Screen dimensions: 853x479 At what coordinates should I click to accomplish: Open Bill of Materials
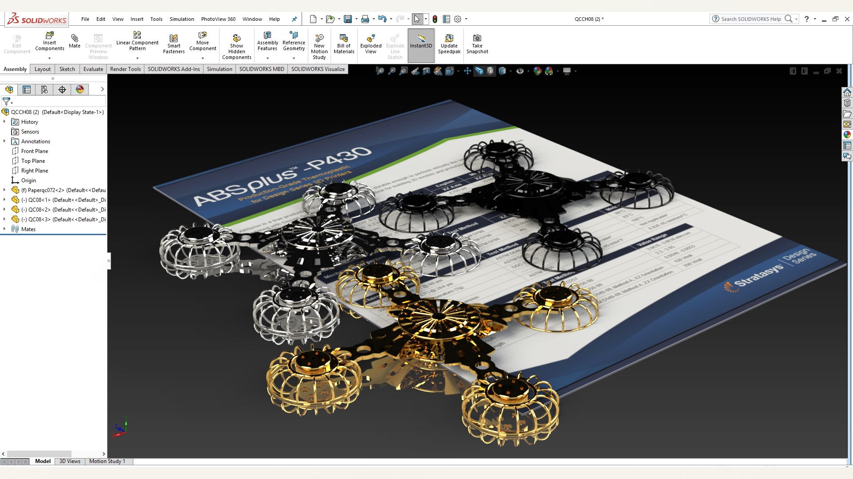(x=344, y=44)
